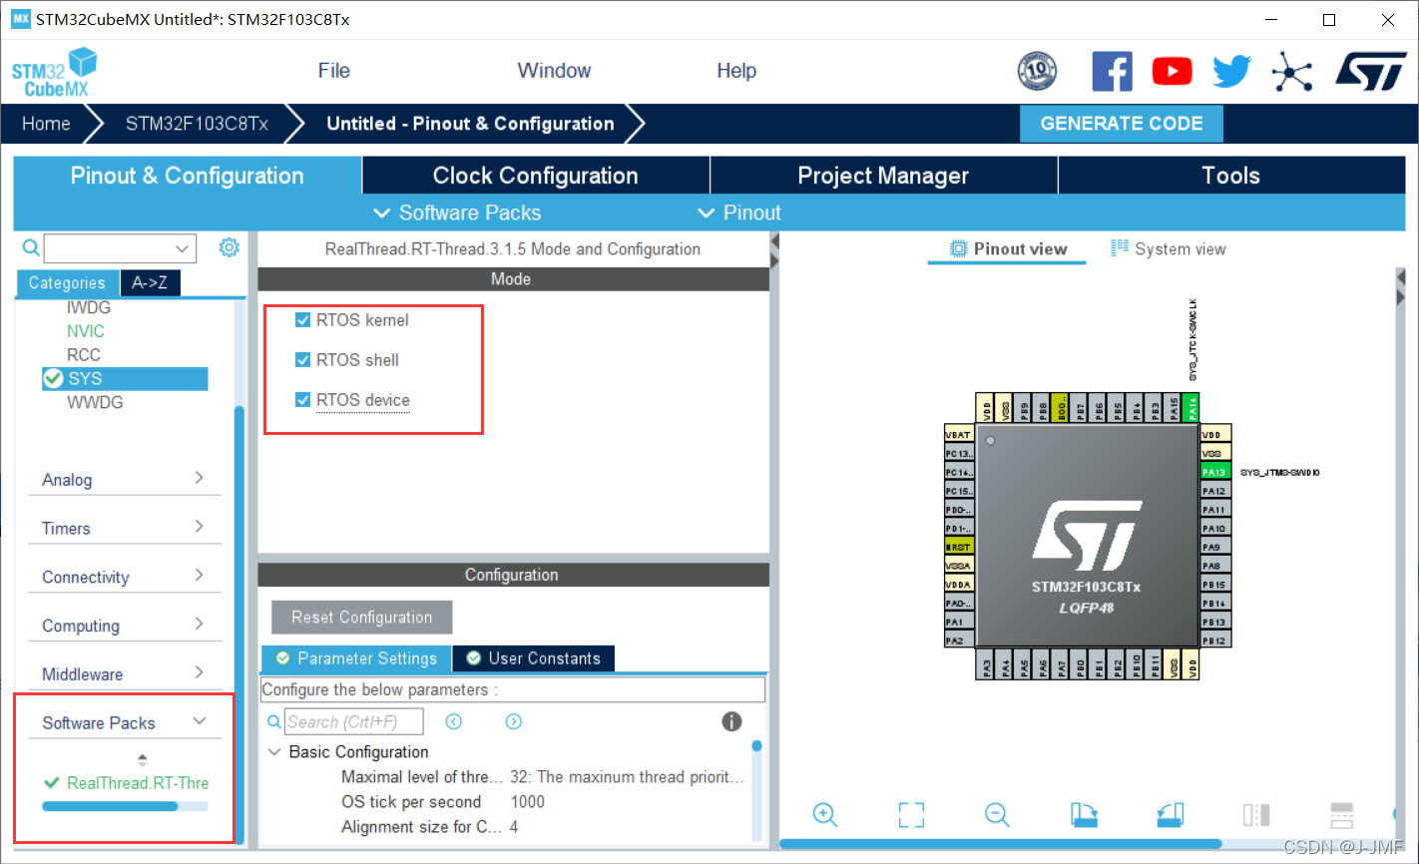Show parameter info via the 'i' icon

point(731,721)
